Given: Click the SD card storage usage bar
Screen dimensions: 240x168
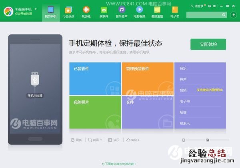Looking at the screenshot, I should (x=220, y=140).
